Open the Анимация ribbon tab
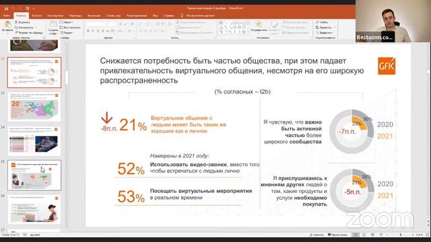431x242 pixels. tap(94, 15)
